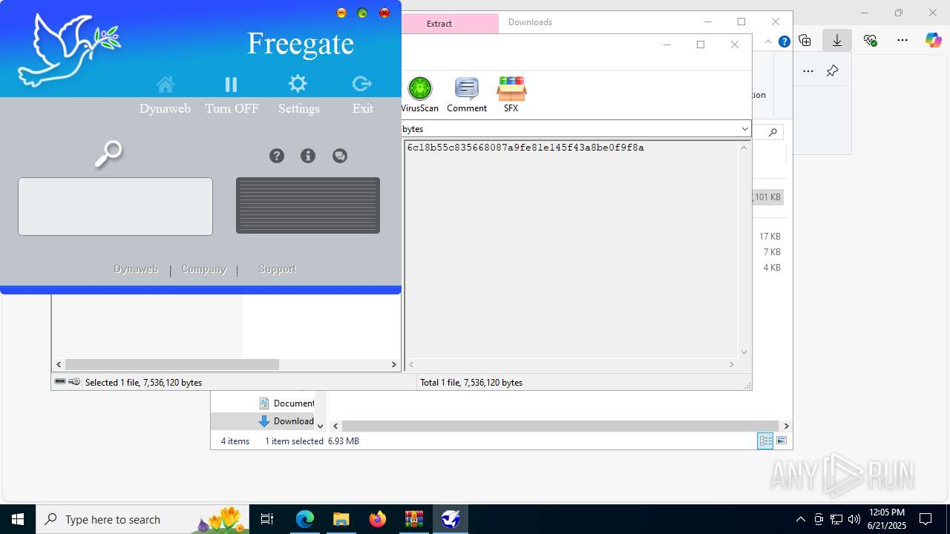The height and width of the screenshot is (534, 950).
Task: Select the Extract tab in Explorer
Action: pyautogui.click(x=439, y=24)
